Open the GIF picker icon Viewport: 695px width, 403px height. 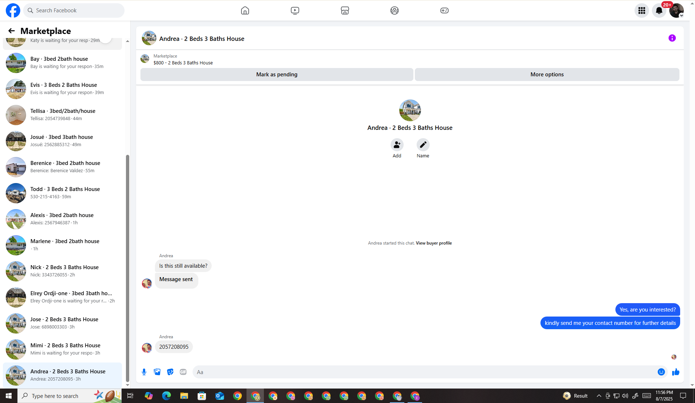(183, 372)
